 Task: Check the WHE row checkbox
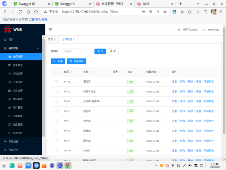pyautogui.click(x=56, y=102)
